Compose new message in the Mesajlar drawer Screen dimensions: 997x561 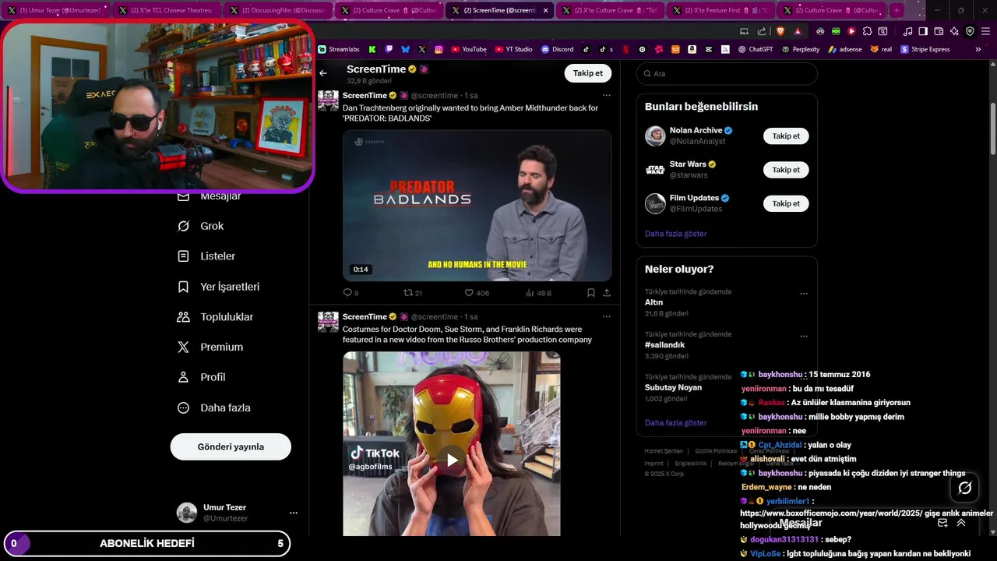click(x=942, y=523)
